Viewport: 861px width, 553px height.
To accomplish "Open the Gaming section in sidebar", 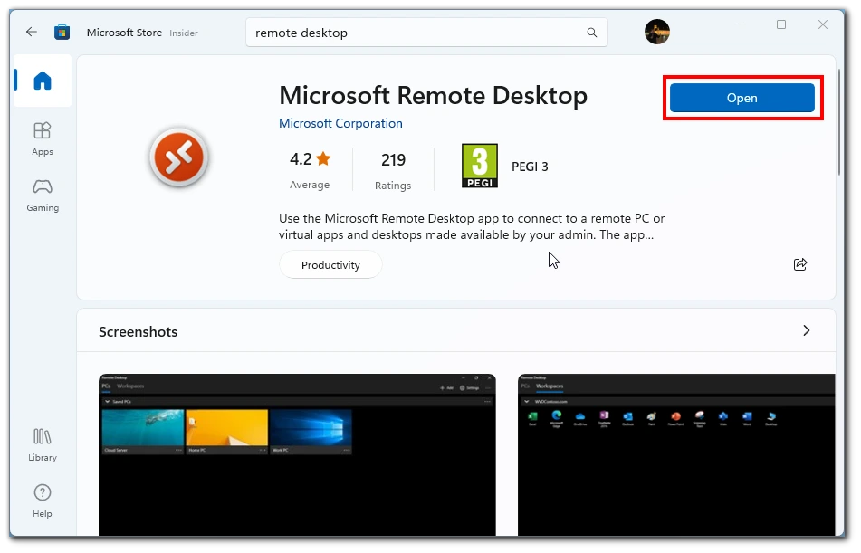I will (43, 195).
